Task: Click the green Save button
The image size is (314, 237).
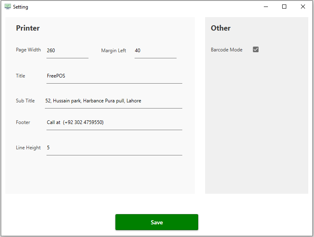Action: pyautogui.click(x=157, y=222)
